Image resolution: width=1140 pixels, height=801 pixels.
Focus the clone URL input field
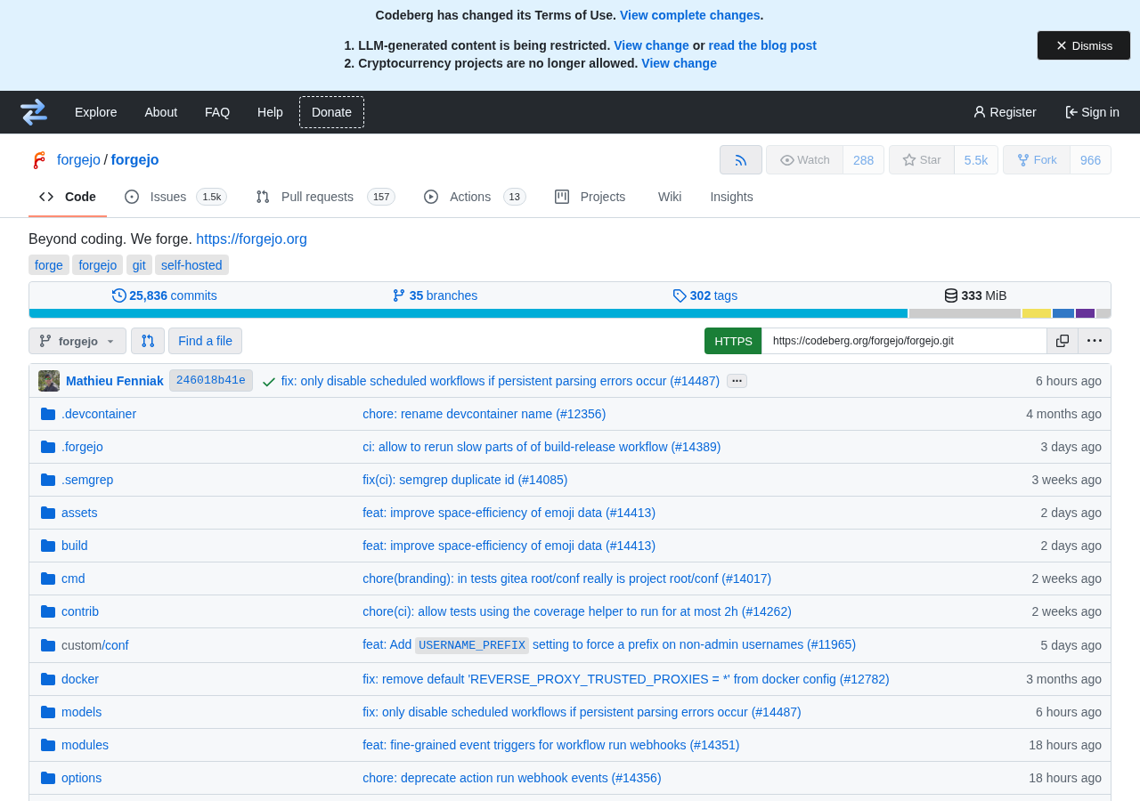tap(904, 341)
